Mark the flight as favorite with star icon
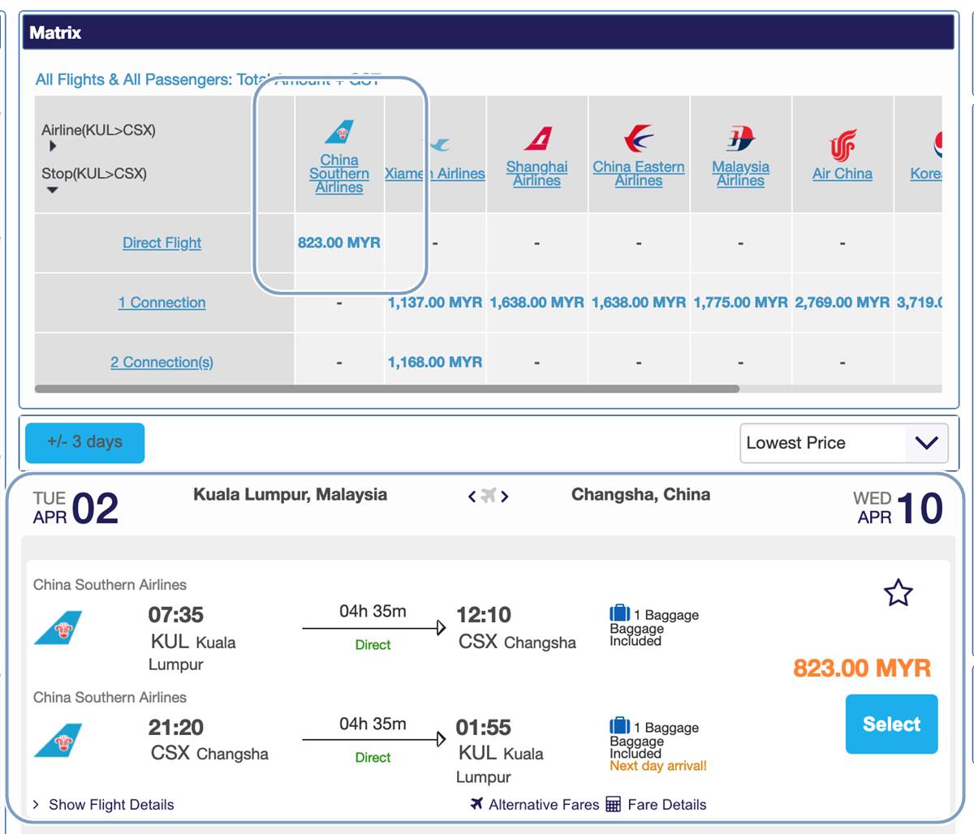The width and height of the screenshot is (974, 834). coord(898,593)
